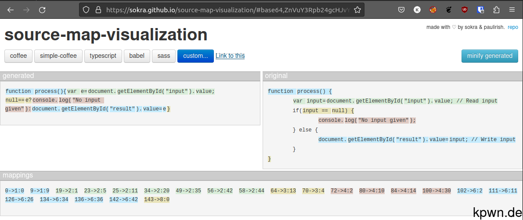Click mapping 80->4:10
The image size is (523, 220).
click(372, 191)
